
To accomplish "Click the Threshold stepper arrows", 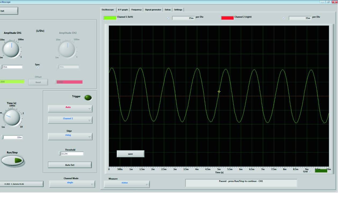I will [x=59, y=154].
